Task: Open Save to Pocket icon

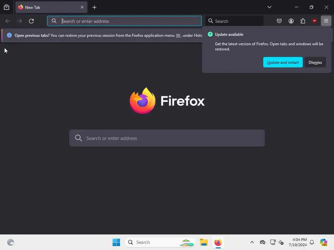Action: [x=279, y=21]
